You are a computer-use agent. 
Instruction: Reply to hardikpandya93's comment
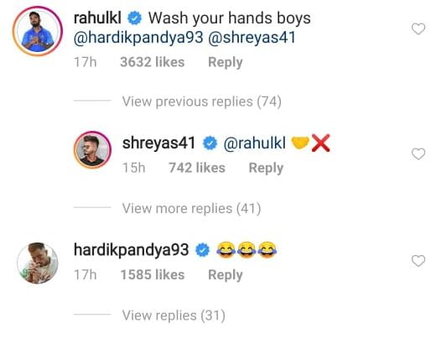(226, 275)
